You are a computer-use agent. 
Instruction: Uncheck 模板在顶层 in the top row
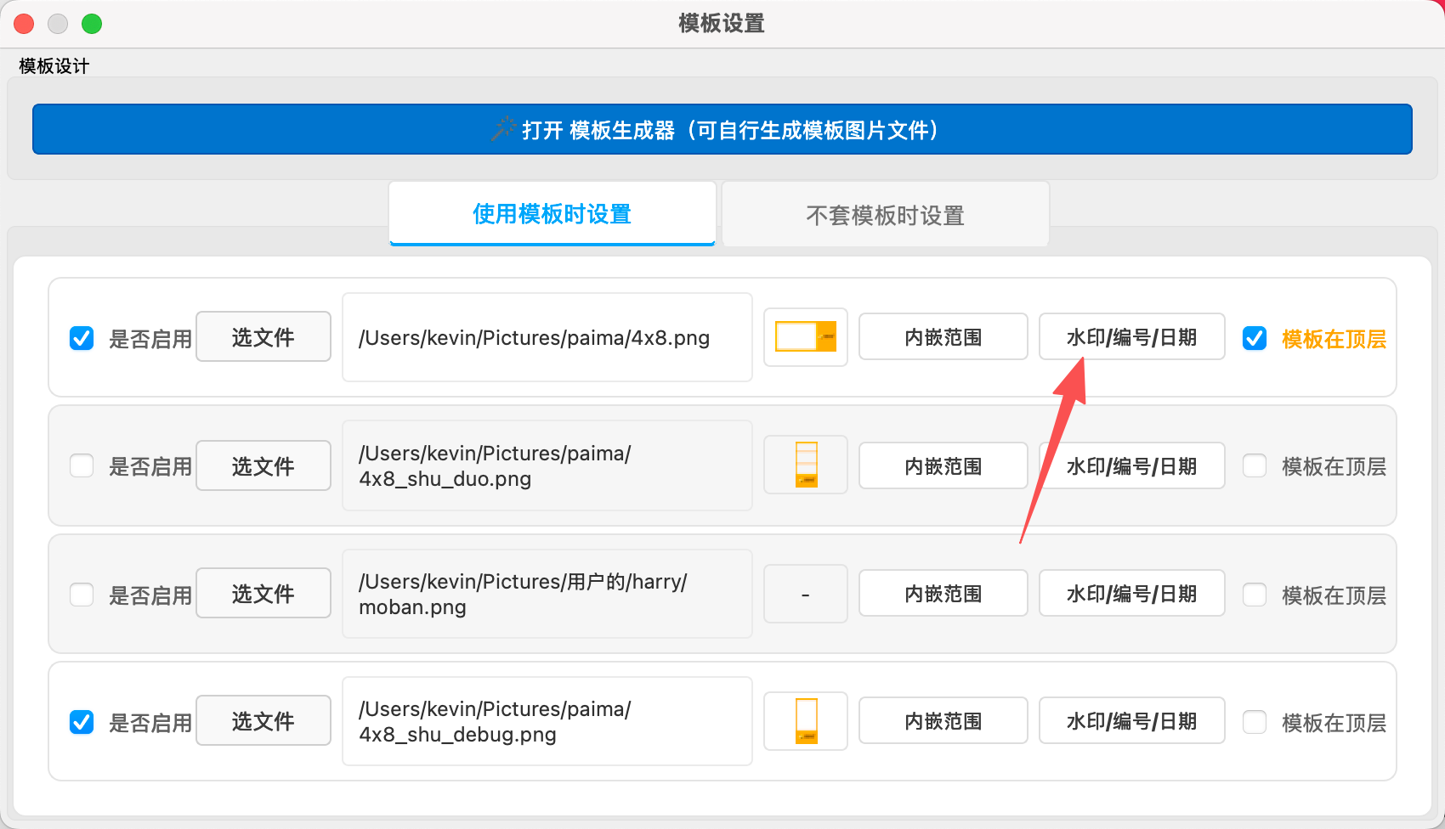pyautogui.click(x=1255, y=338)
